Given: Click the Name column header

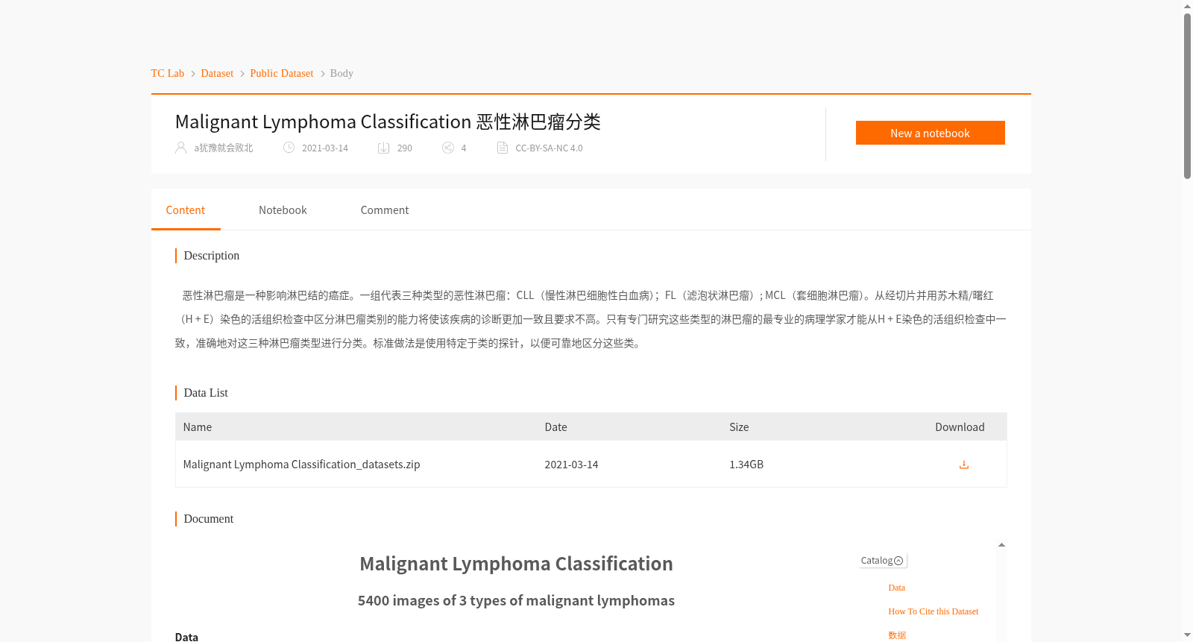Looking at the screenshot, I should (198, 427).
